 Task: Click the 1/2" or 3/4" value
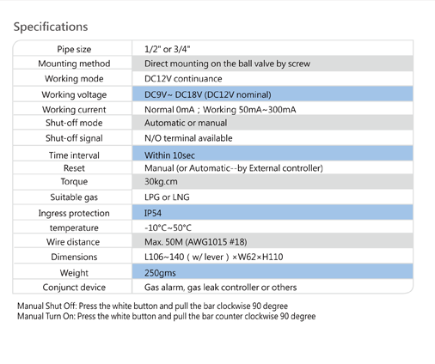[x=168, y=49]
